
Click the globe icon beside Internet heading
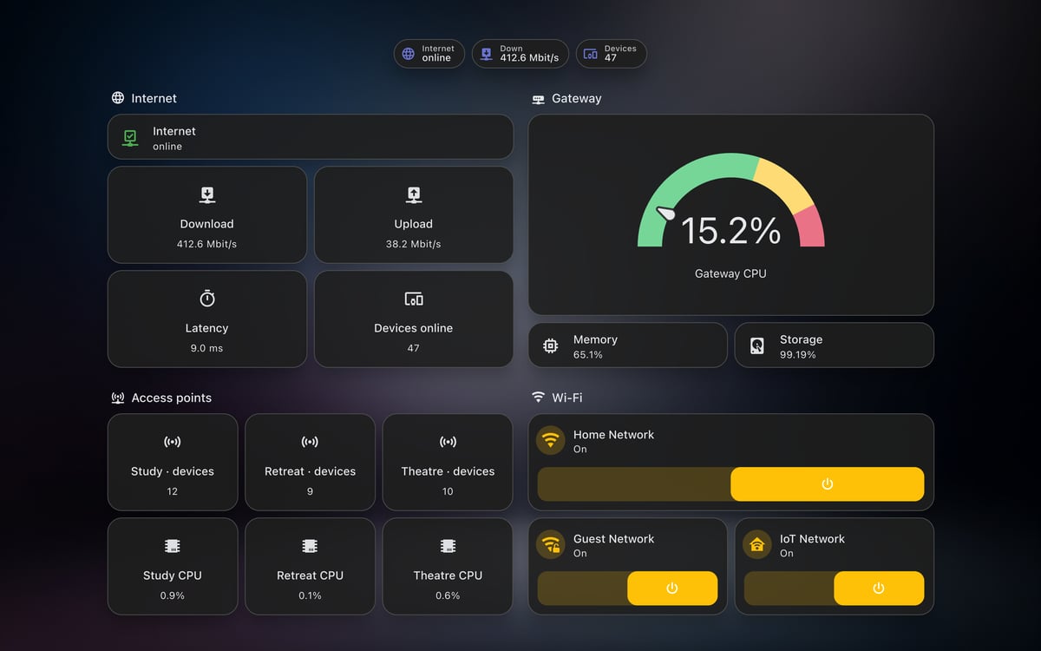(118, 98)
